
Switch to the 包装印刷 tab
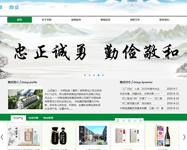(x=33, y=118)
